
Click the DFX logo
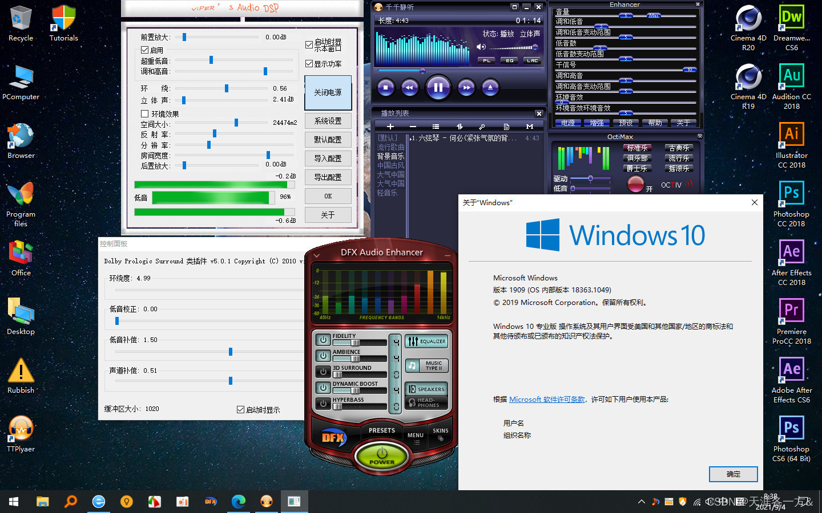(x=333, y=438)
